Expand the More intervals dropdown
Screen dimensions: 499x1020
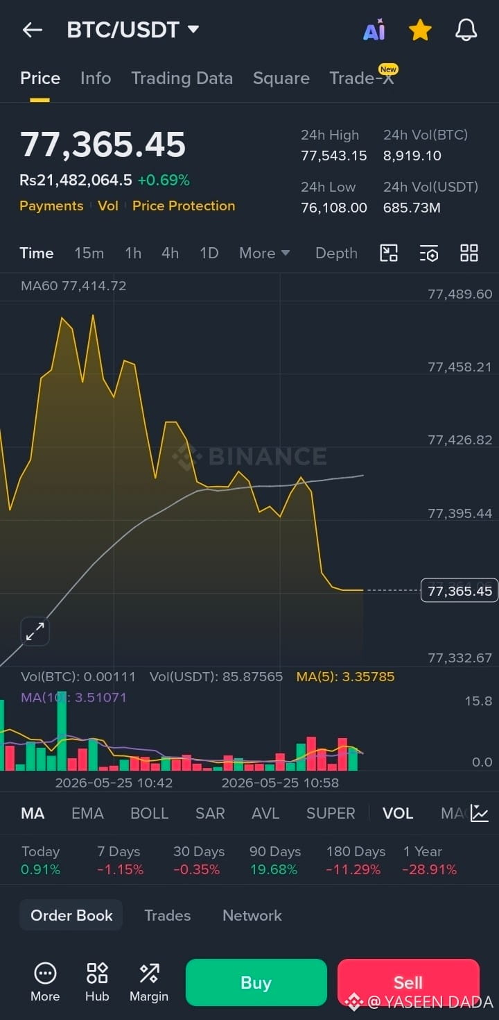tap(265, 253)
